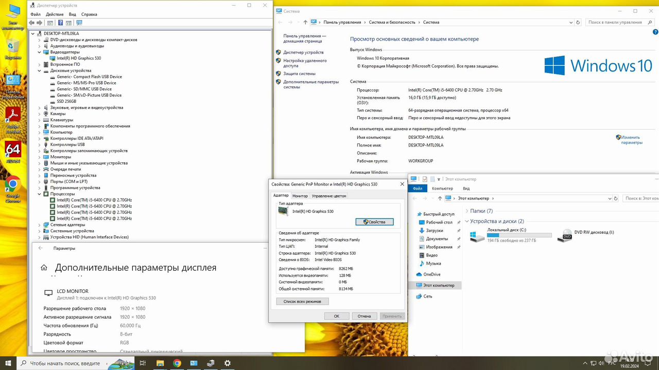The image size is (659, 370).
Task: Click the taskbar search box
Action: pyautogui.click(x=75, y=363)
